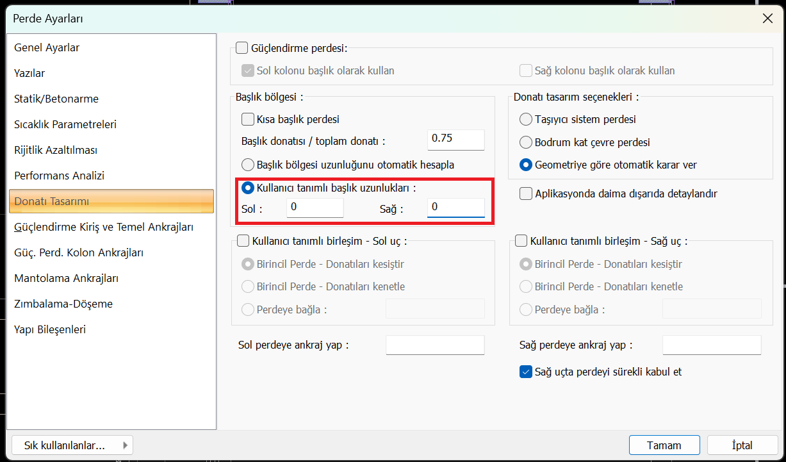Image resolution: width=786 pixels, height=462 pixels.
Task: Click the Tamam button
Action: coord(664,445)
